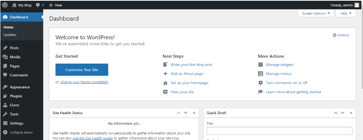Open the Screen Options dropdown

[316, 13]
